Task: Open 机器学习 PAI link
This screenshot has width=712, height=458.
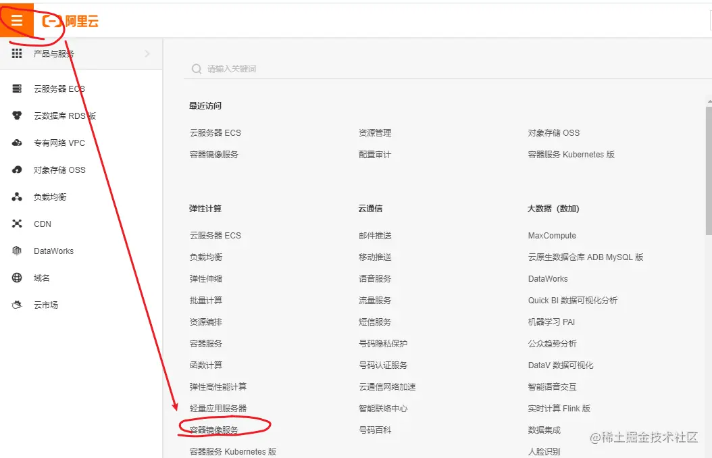Action: (551, 322)
